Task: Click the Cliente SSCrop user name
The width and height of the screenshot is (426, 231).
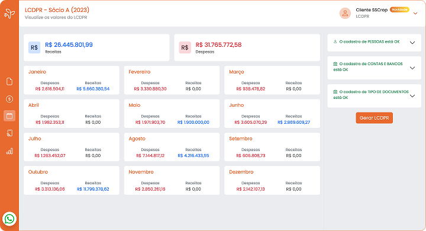Action: (x=372, y=10)
